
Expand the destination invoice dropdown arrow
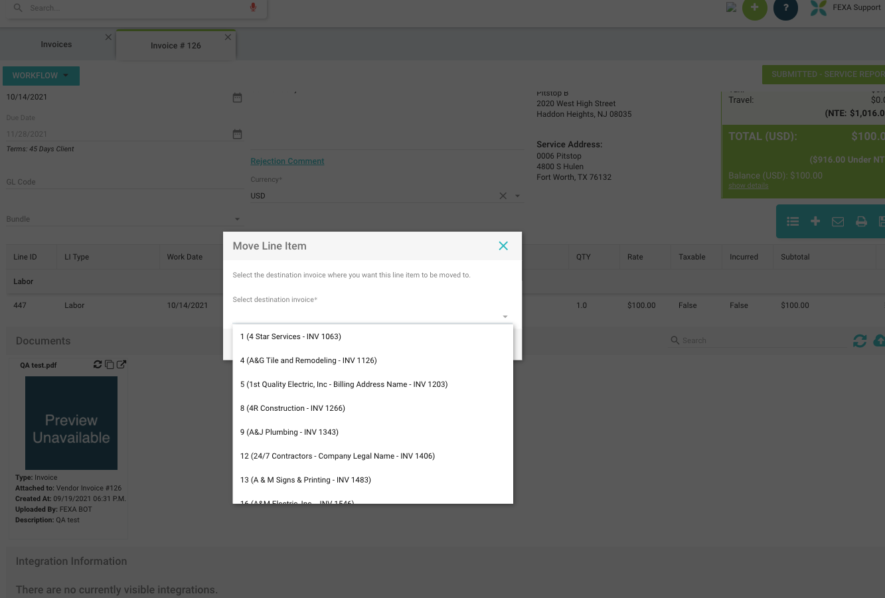(505, 317)
